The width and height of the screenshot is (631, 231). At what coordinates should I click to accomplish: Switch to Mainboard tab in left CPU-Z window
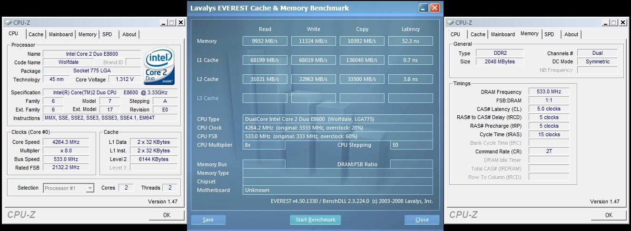(60, 34)
